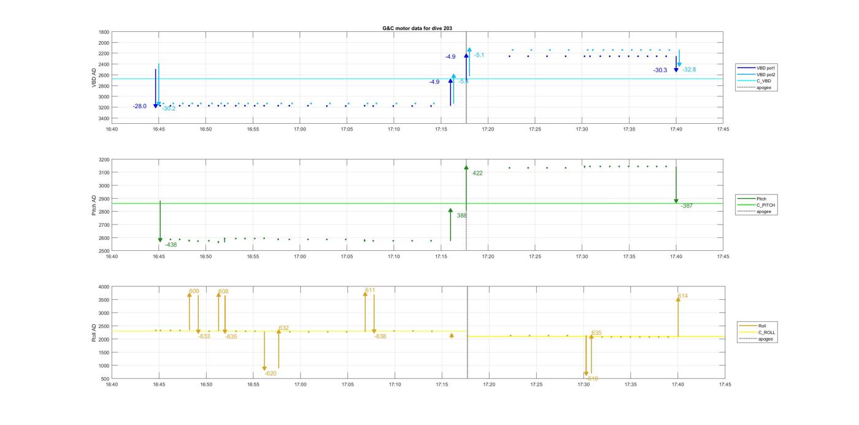The width and height of the screenshot is (859, 425).
Task: Click the 608 annotation in the Roll plot
Action: (223, 292)
